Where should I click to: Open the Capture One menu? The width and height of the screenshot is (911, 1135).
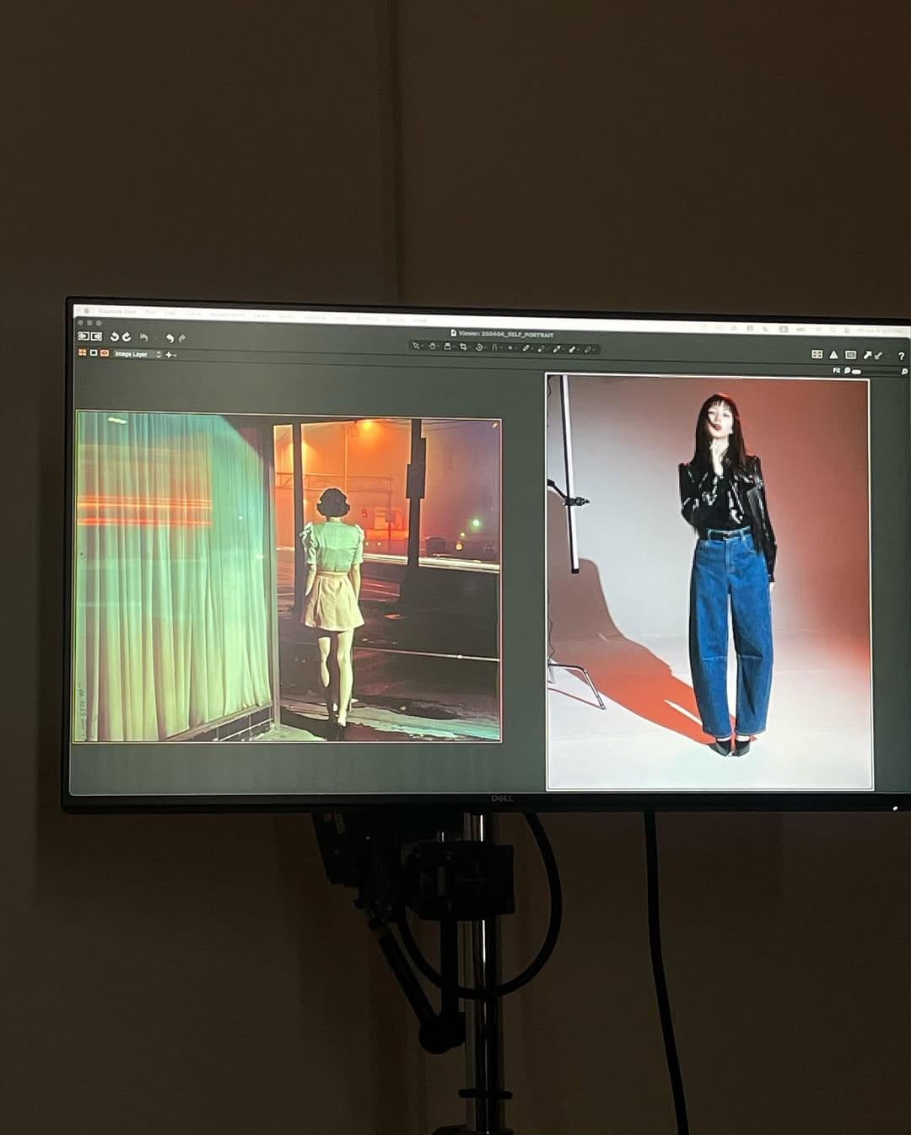point(117,311)
